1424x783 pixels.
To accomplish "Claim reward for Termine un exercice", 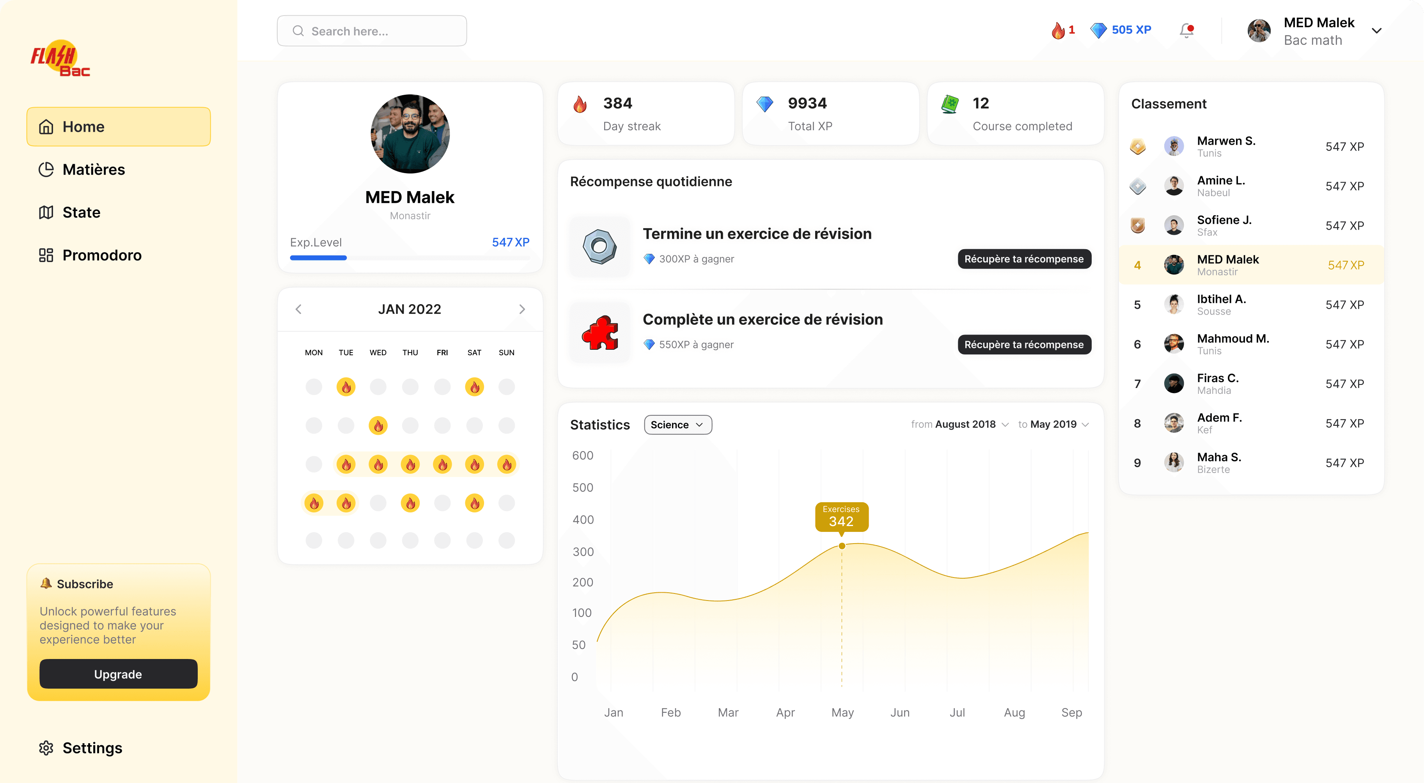I will (1024, 259).
